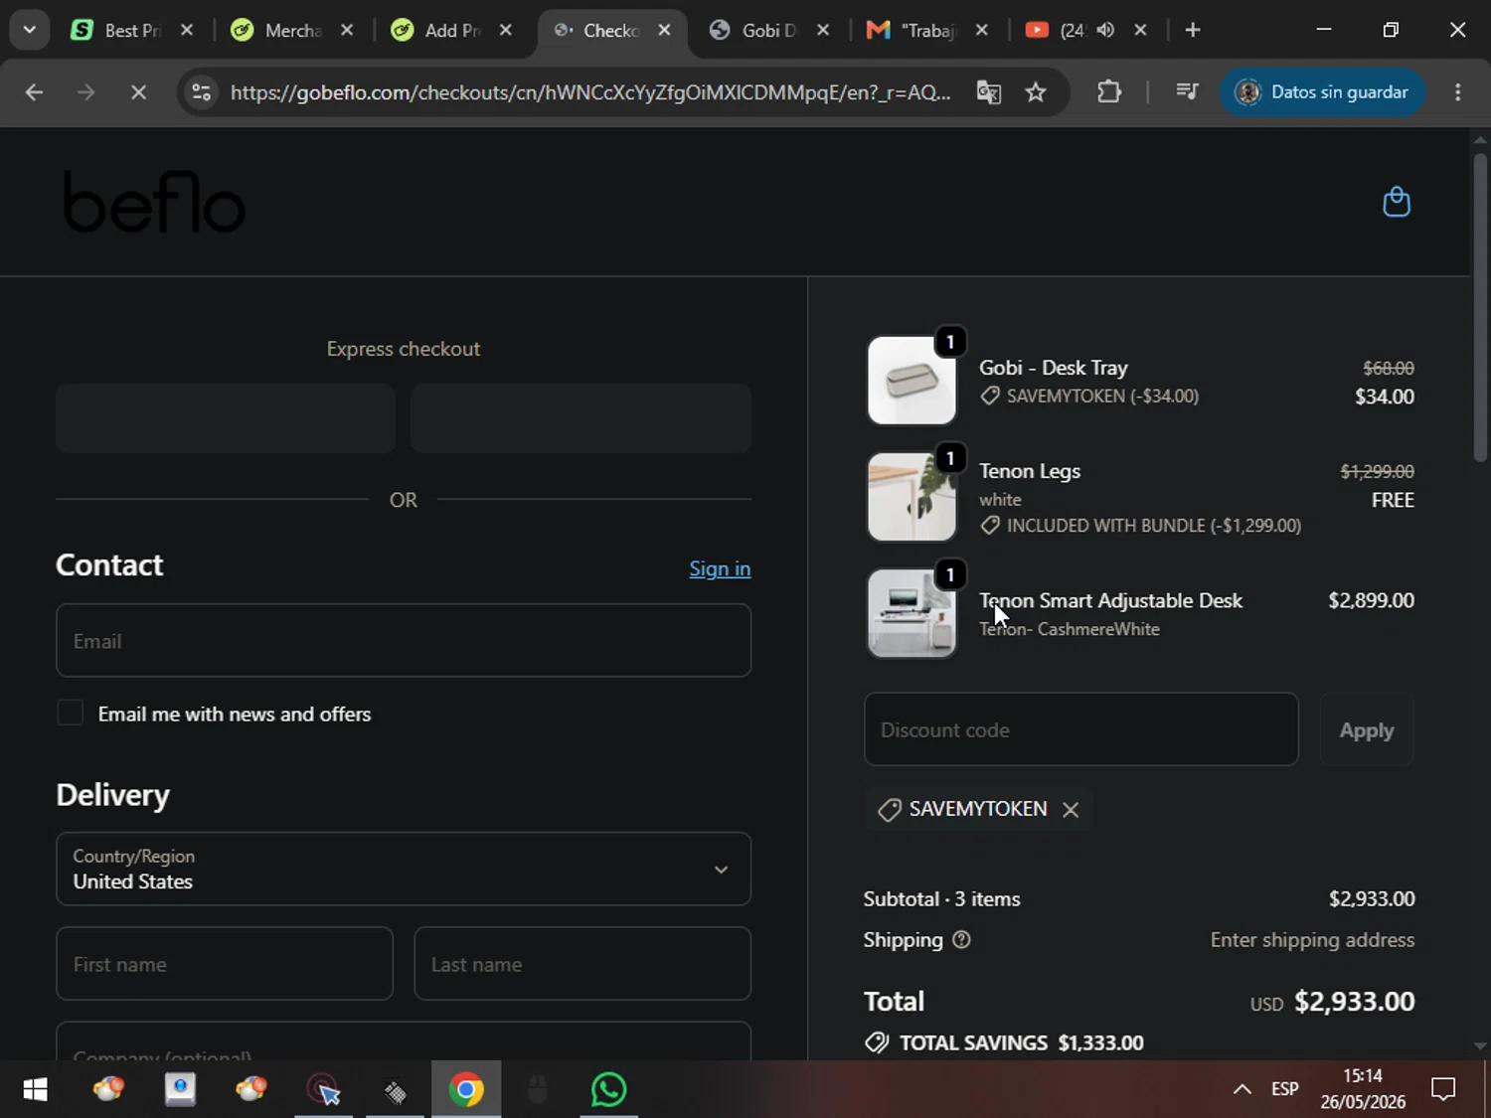Show hidden system tray icons
The height and width of the screenshot is (1118, 1491).
click(1242, 1090)
